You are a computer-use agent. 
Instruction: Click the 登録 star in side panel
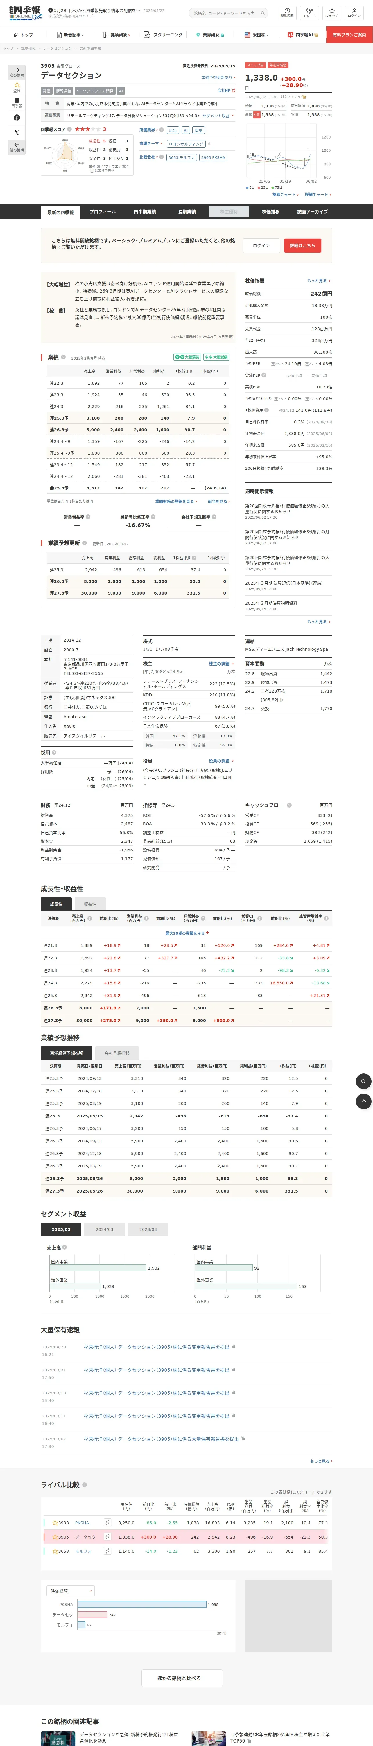click(x=17, y=87)
